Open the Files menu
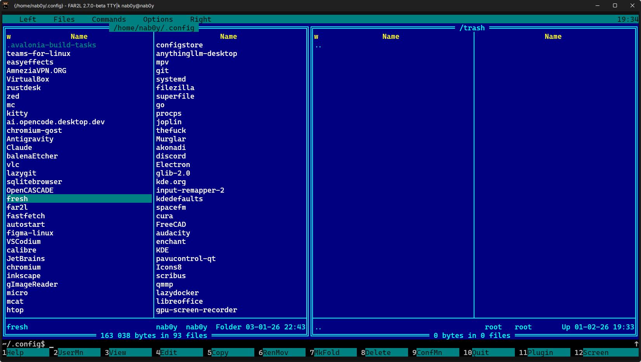The height and width of the screenshot is (362, 641). (64, 19)
